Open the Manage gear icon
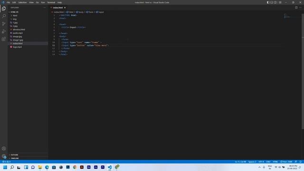 point(4,156)
